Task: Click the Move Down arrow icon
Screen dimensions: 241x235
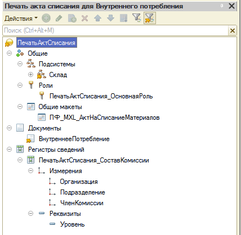Action: pyautogui.click(x=110, y=18)
